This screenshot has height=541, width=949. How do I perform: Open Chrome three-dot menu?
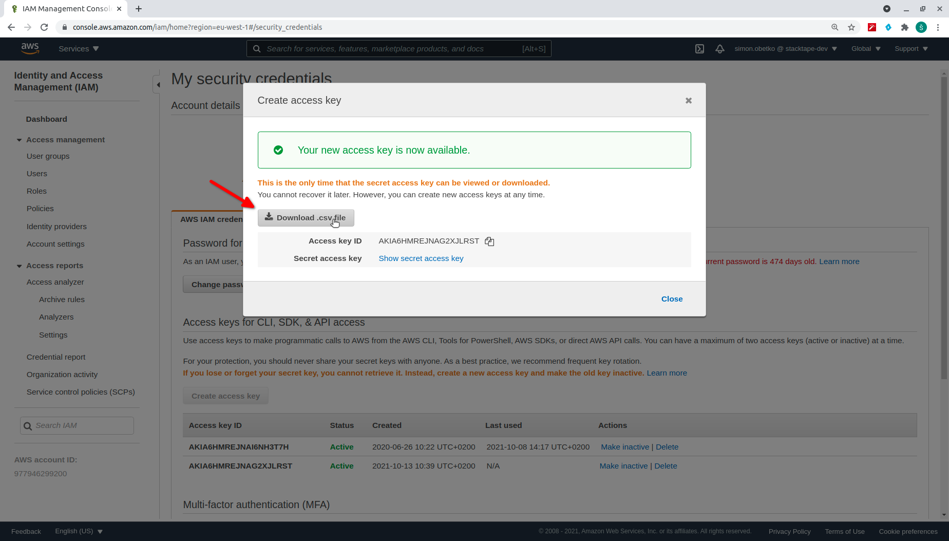(x=938, y=27)
